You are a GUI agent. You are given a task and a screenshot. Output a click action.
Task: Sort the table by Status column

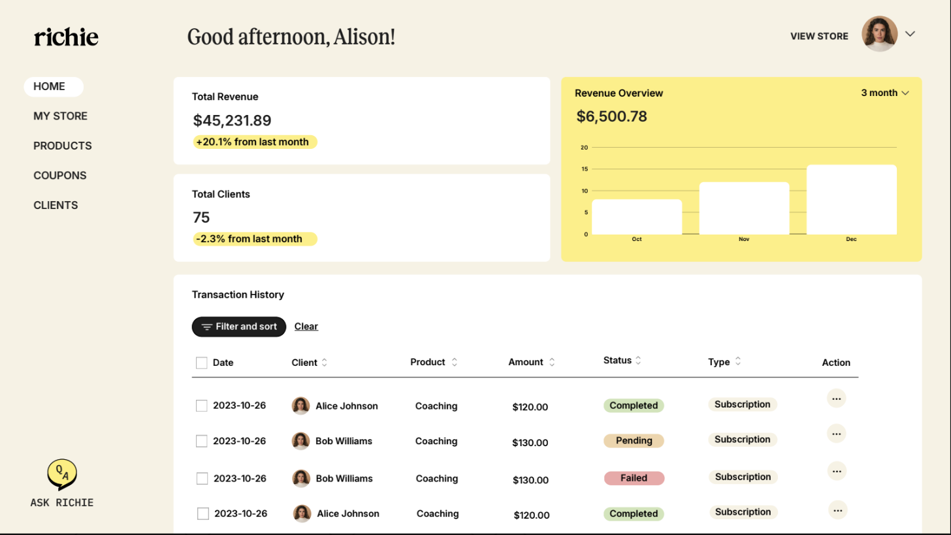pyautogui.click(x=638, y=360)
